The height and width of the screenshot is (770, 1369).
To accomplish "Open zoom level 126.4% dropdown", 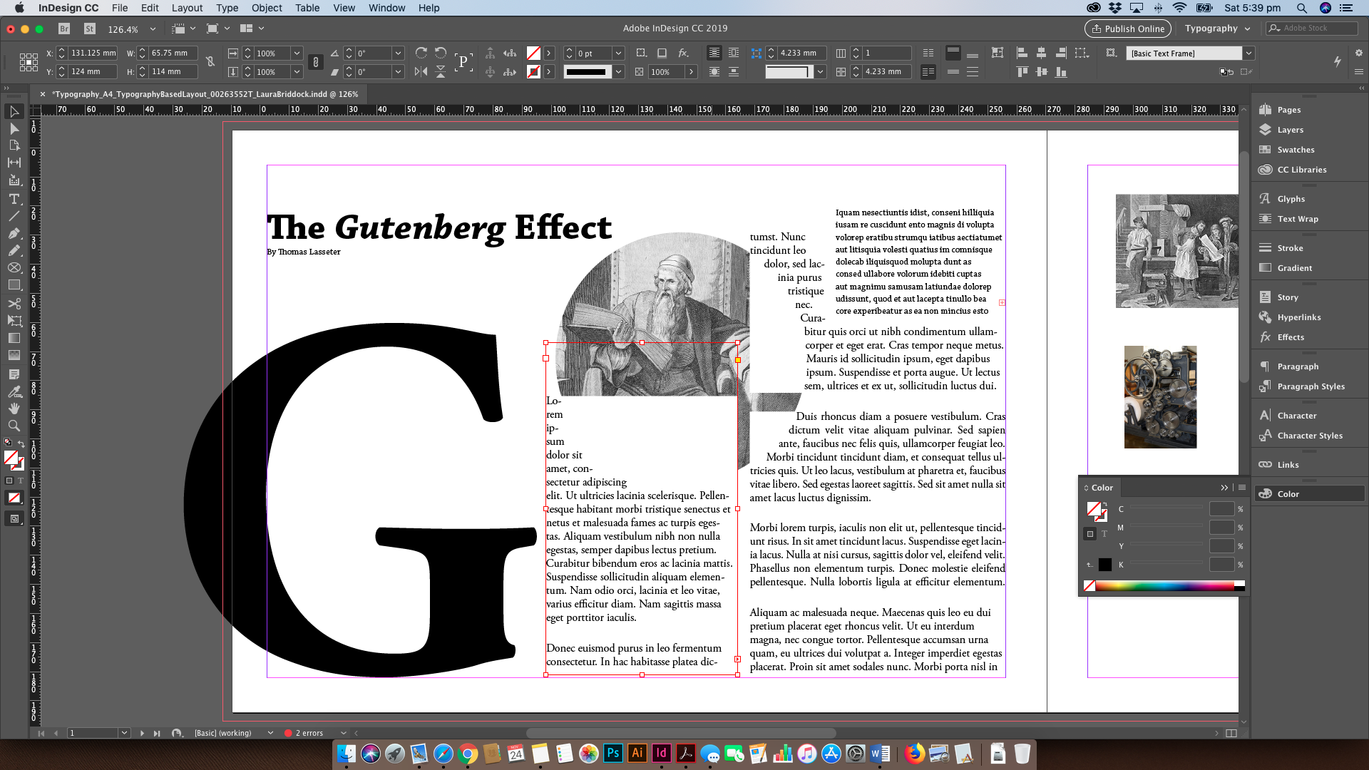I will (x=153, y=29).
